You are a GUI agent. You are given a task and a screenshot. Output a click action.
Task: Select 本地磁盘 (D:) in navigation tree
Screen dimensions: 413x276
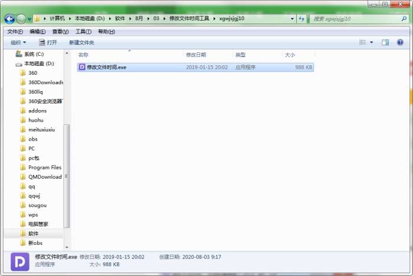point(34,64)
